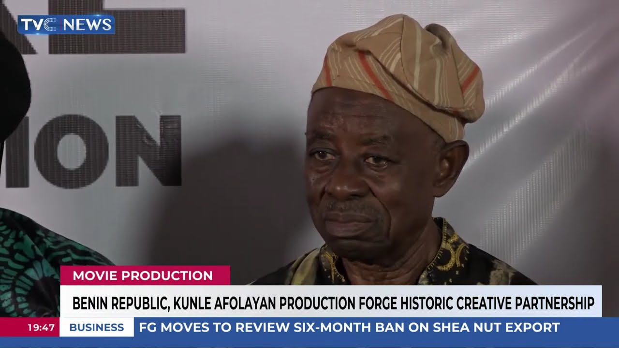Image resolution: width=619 pixels, height=348 pixels.
Task: Click the headline about Benin Republic partnership
Action: pyautogui.click(x=333, y=304)
